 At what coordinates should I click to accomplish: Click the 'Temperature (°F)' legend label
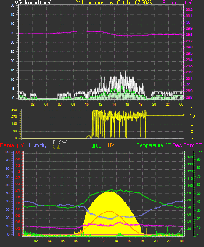[154, 145]
